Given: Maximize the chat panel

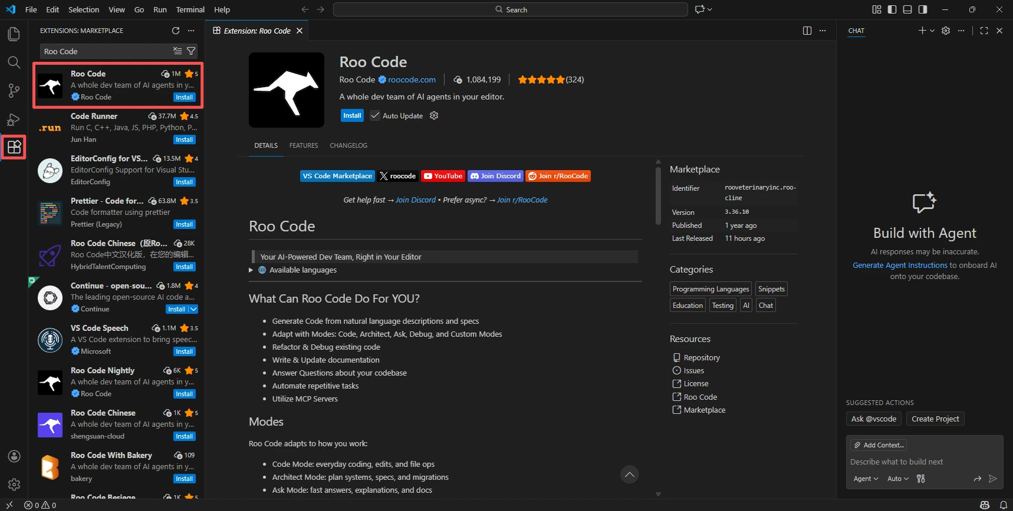Looking at the screenshot, I should [x=984, y=31].
